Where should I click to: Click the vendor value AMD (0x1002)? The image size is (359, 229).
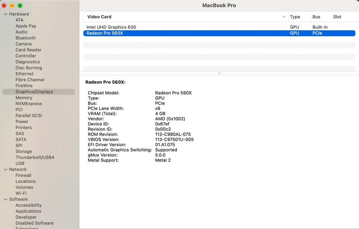click(170, 119)
